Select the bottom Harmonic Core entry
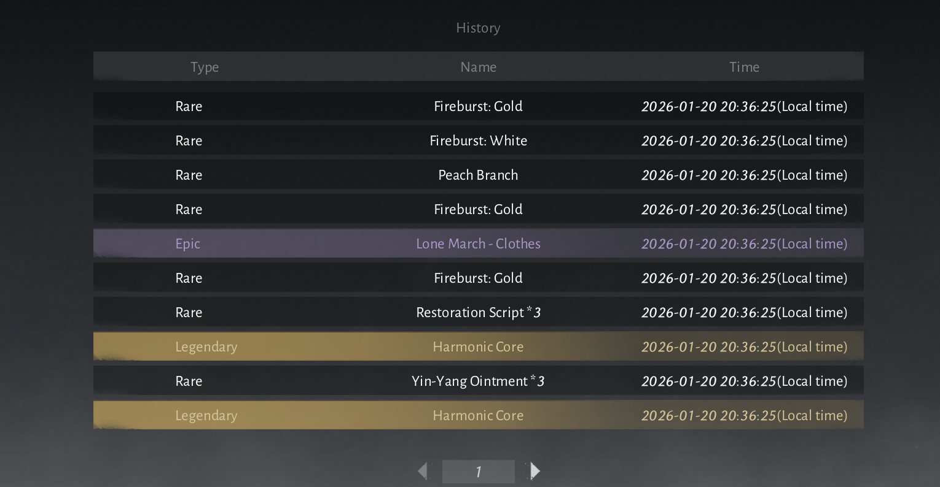Screen dimensions: 940x487 click(x=478, y=415)
